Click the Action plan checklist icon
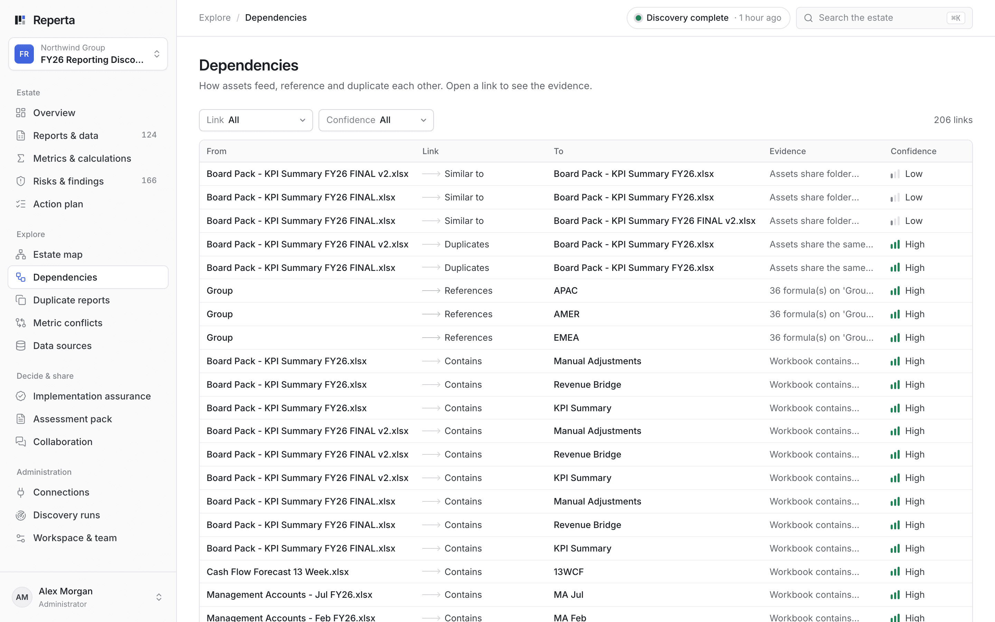The image size is (995, 622). pyautogui.click(x=21, y=204)
